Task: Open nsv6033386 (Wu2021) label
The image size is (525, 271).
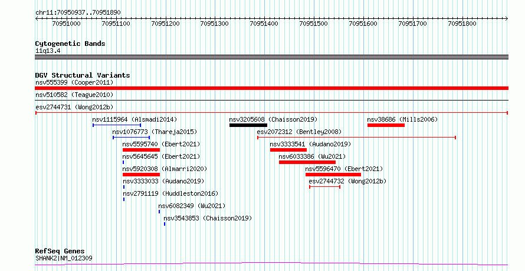Action: tap(312, 156)
